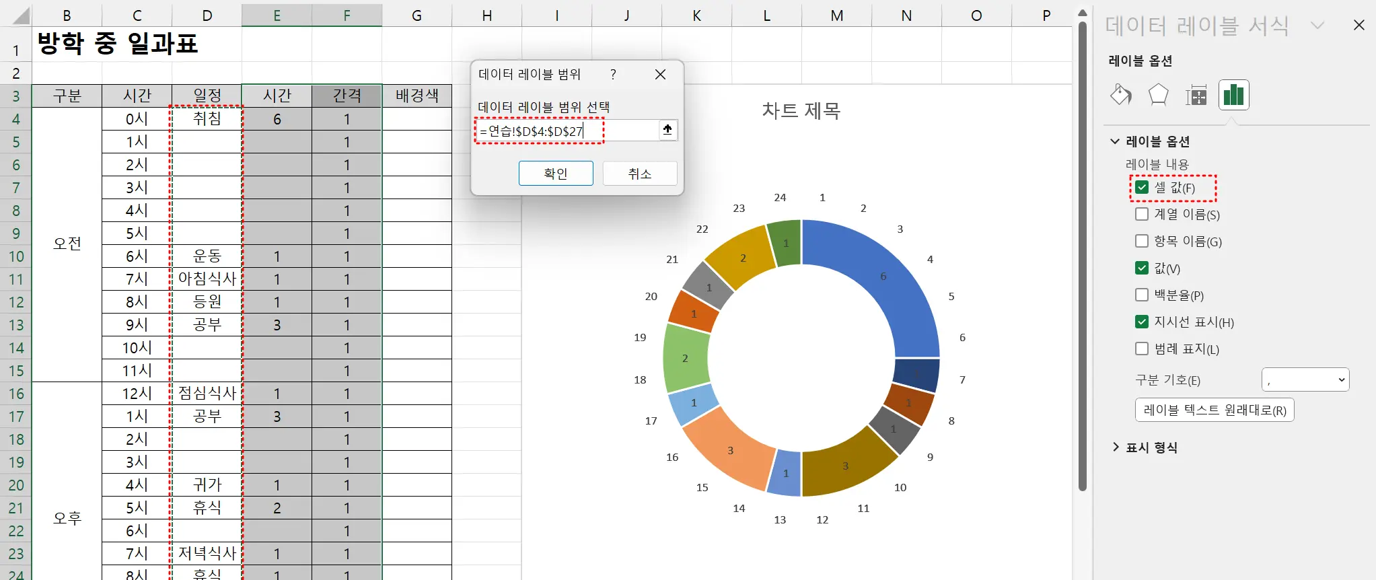The image size is (1376, 580).
Task: Select Label Options bar chart icon
Action: (x=1233, y=95)
